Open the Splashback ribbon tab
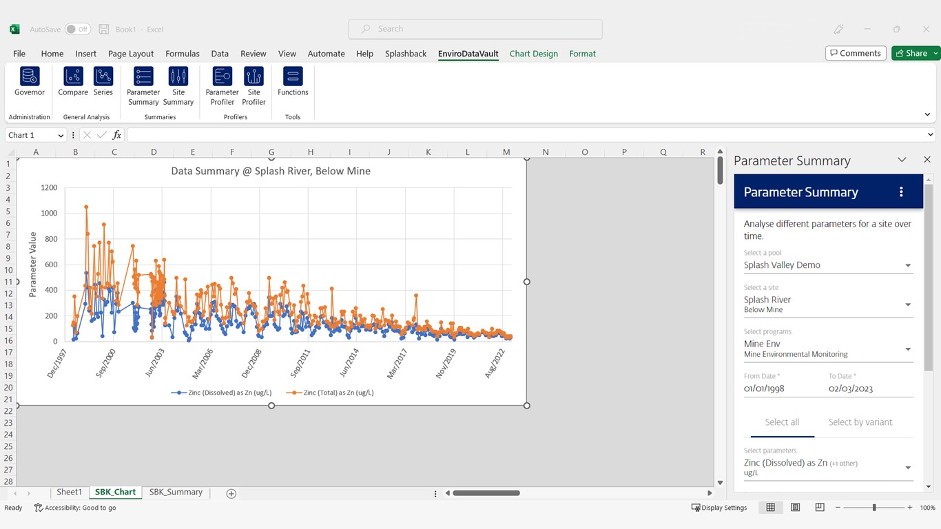Screen dimensions: 941x529 406,53
